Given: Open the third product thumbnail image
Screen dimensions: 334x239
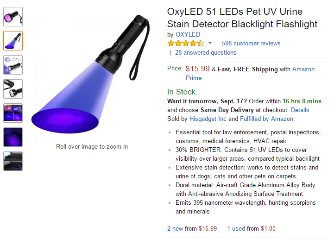Looking at the screenshot, I should 13,64.
